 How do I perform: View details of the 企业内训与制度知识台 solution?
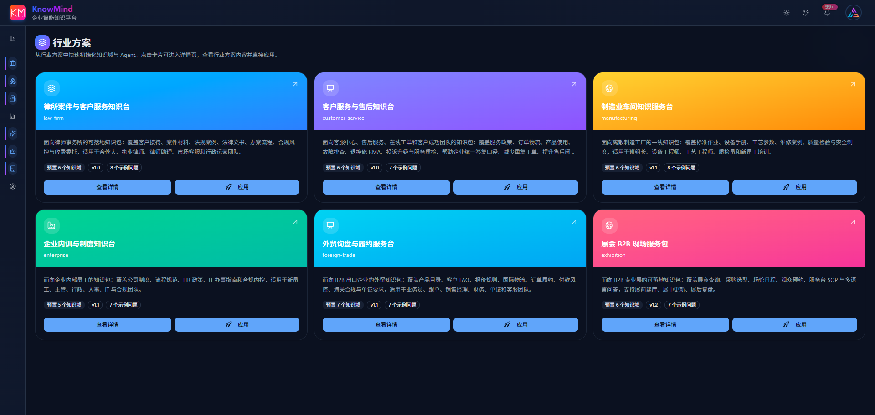[108, 325]
